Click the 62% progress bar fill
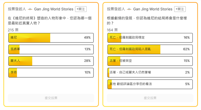Screen dimensions: 201x110 click(134, 49)
